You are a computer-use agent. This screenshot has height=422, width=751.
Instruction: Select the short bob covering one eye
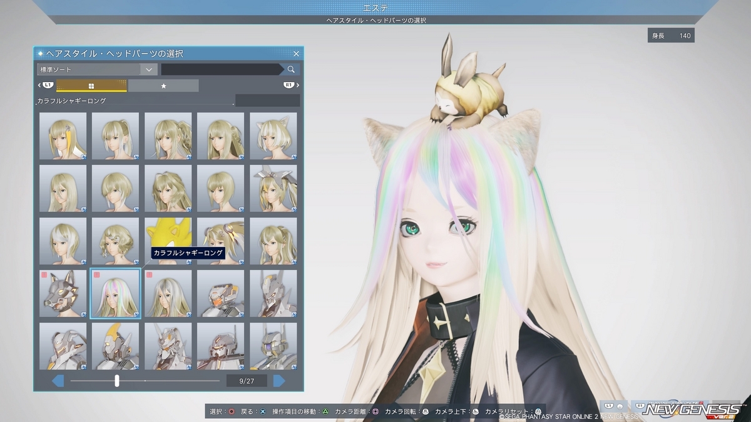tap(115, 188)
